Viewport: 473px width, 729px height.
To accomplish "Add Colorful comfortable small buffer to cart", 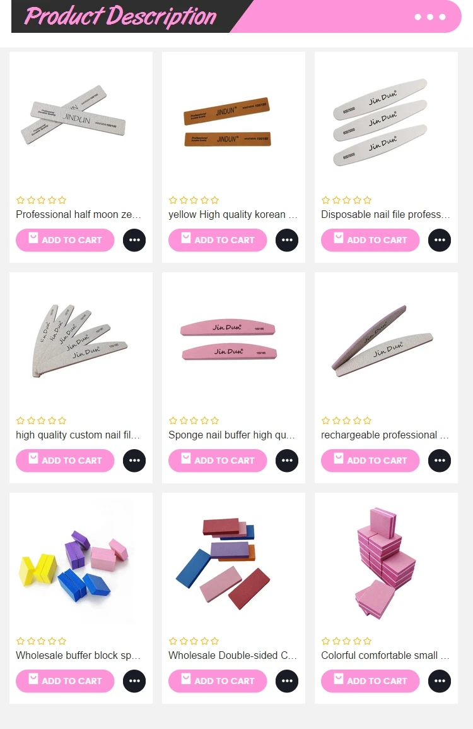I will click(x=370, y=681).
